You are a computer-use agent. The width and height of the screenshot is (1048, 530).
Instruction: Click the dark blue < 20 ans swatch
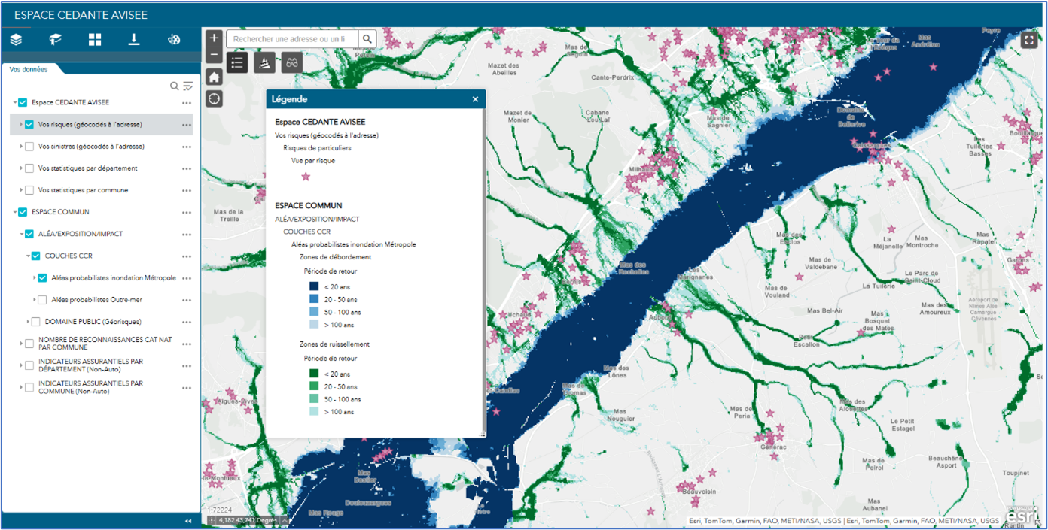(x=314, y=286)
